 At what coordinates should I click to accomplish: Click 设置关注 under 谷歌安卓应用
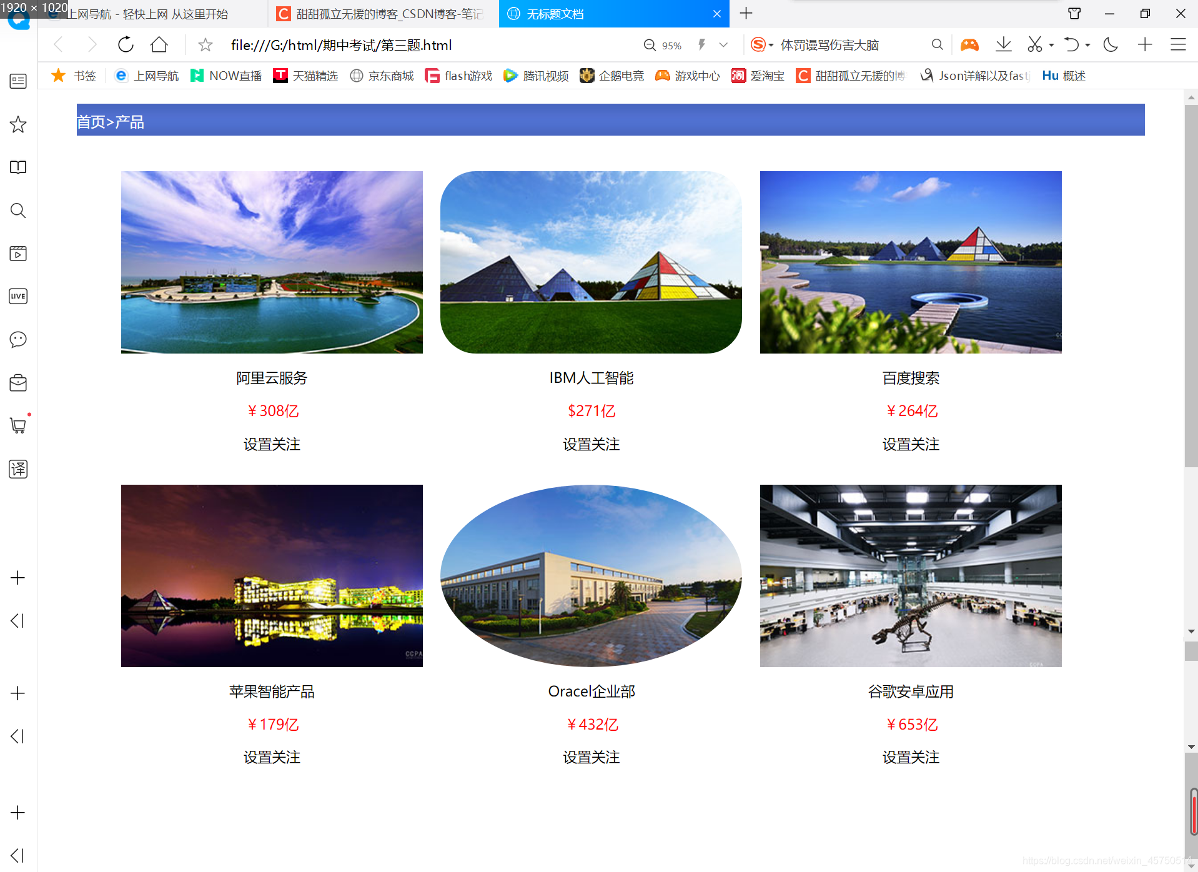tap(911, 757)
